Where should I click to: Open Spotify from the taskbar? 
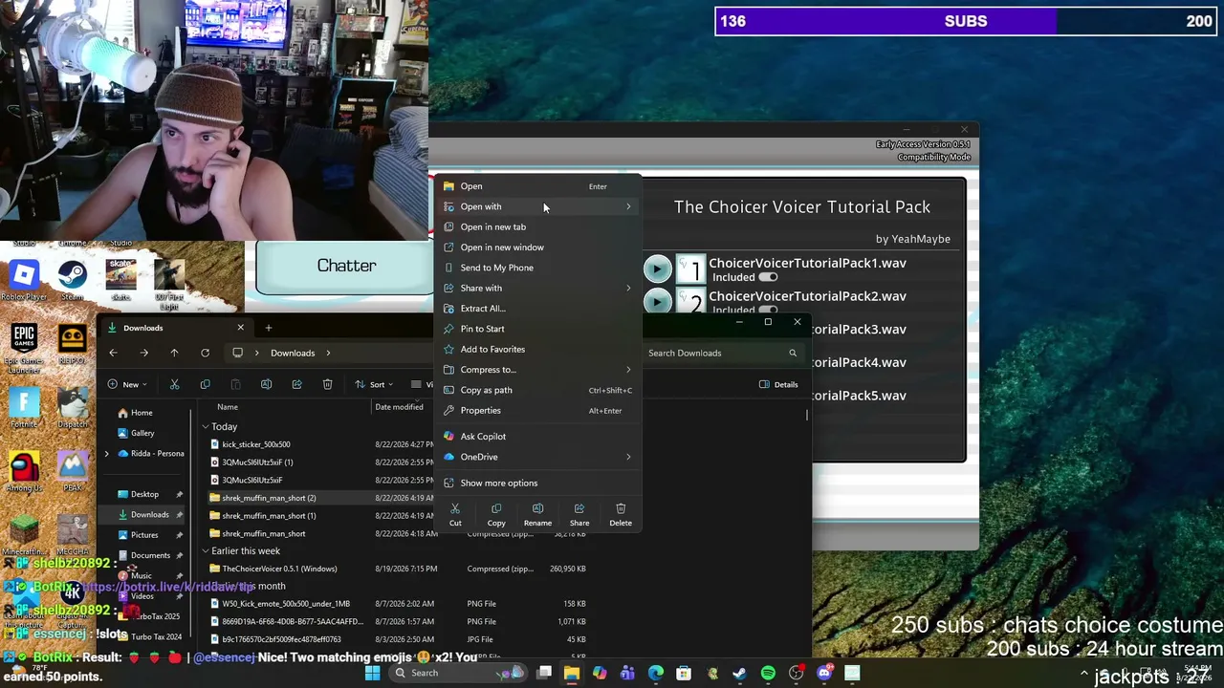point(768,674)
